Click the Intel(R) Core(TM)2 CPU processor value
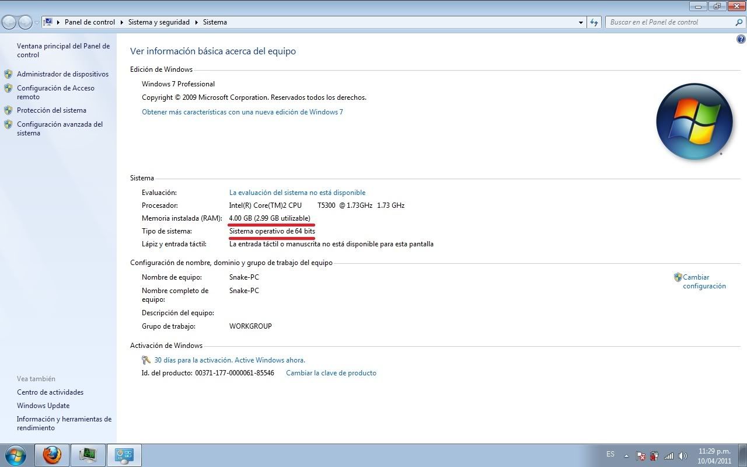The width and height of the screenshot is (747, 467). click(x=316, y=205)
